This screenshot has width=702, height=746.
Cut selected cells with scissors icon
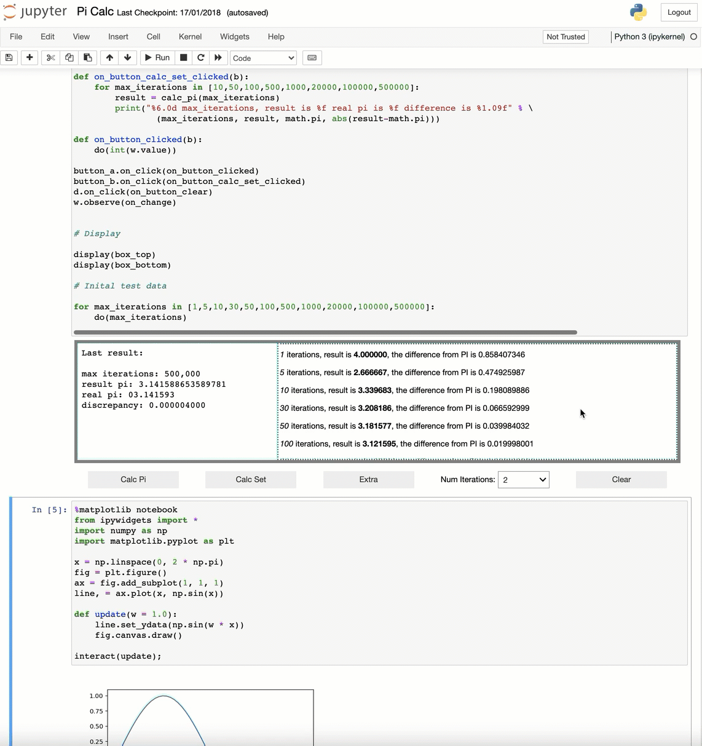51,58
